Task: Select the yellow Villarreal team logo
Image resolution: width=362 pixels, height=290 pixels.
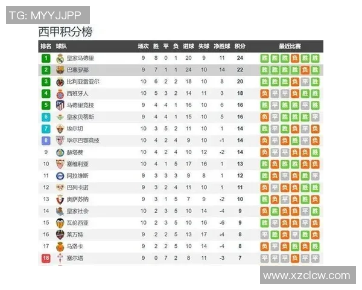Action: click(x=60, y=82)
